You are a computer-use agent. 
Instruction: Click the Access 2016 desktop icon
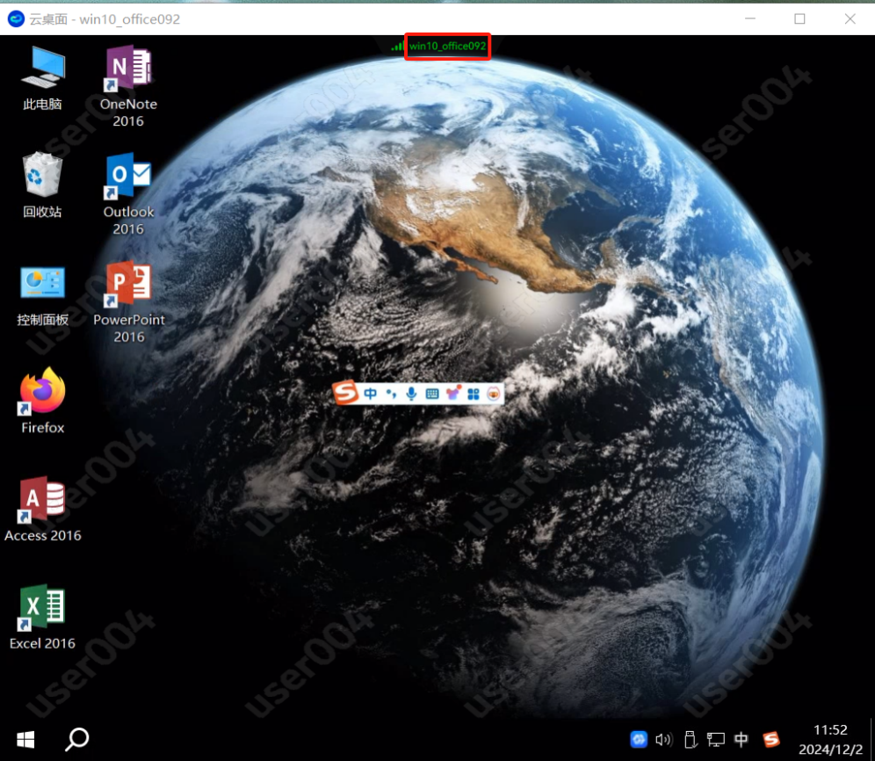[x=43, y=501]
